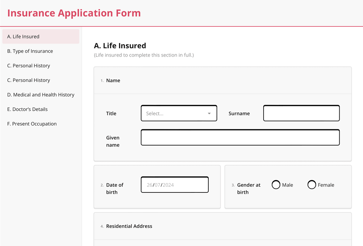Select the year segment 2024 in Date of birth

(168, 185)
